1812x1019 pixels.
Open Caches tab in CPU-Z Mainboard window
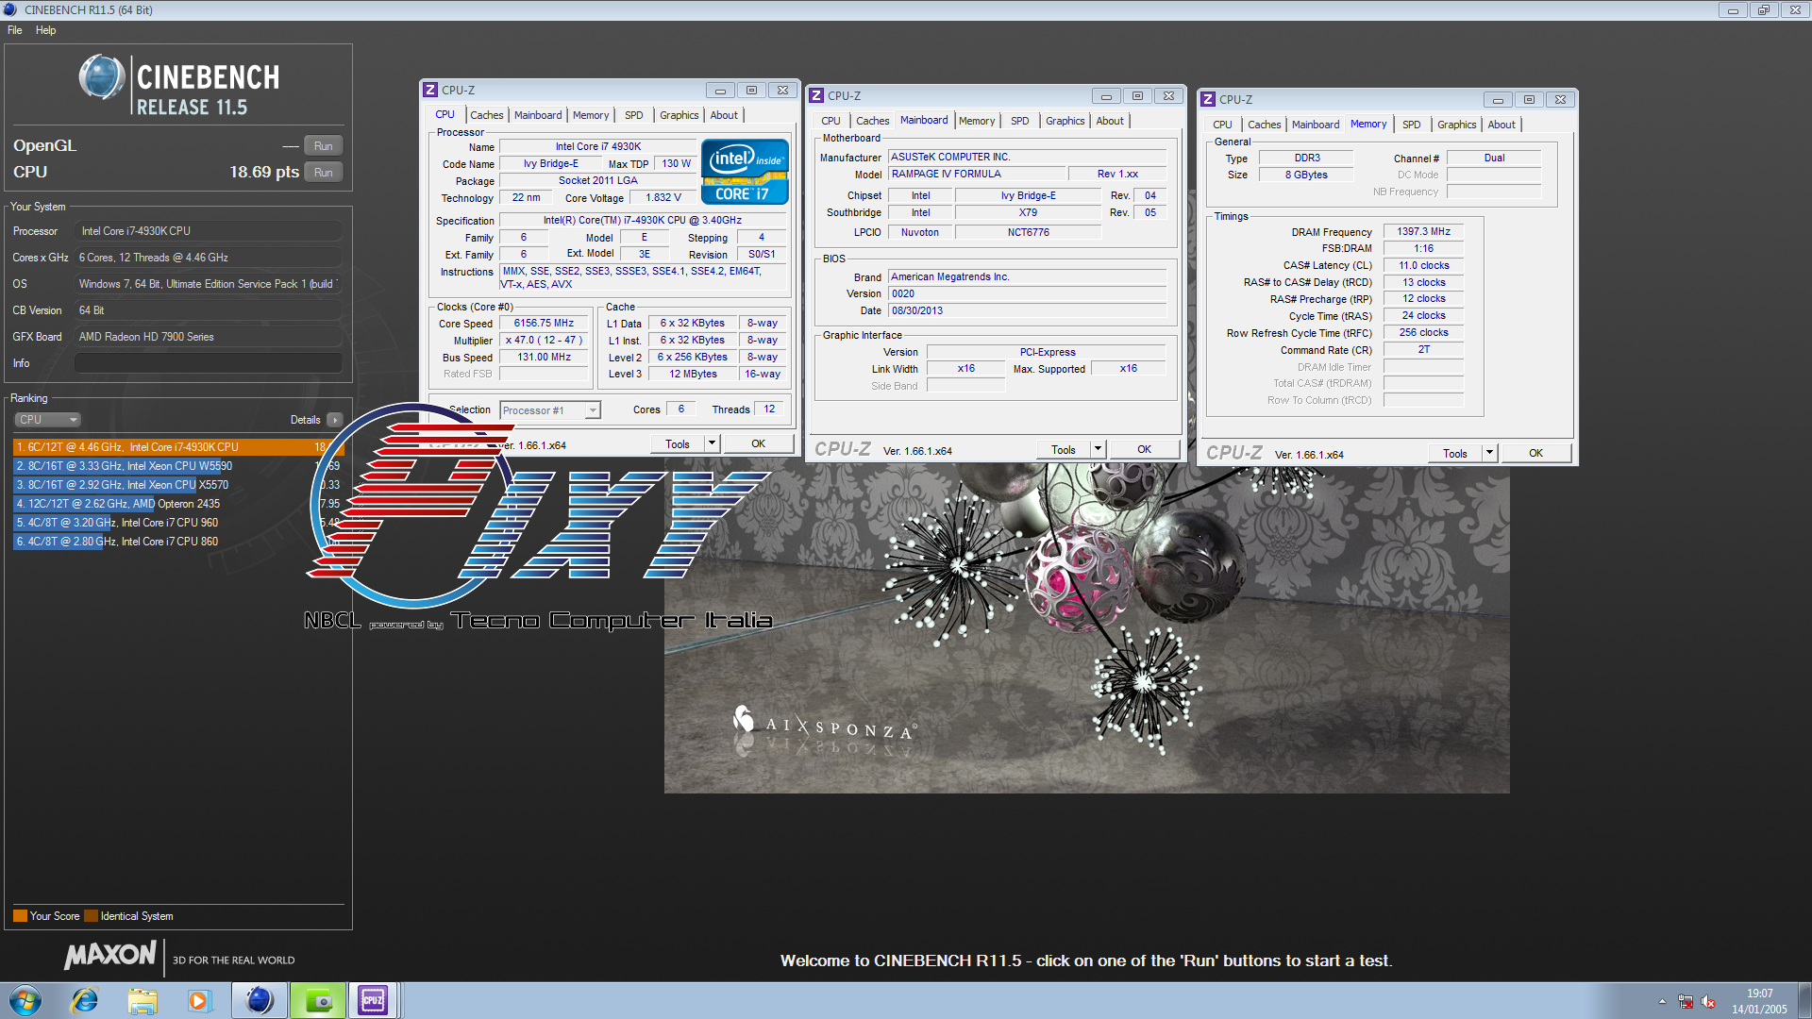click(x=873, y=121)
